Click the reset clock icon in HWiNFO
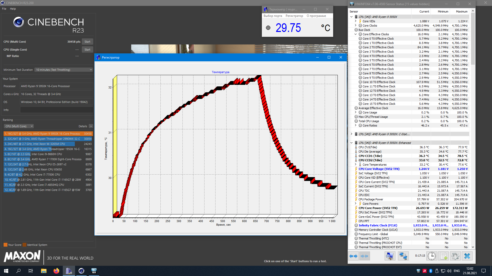Screen dimensions: 492x276 pos(432,256)
